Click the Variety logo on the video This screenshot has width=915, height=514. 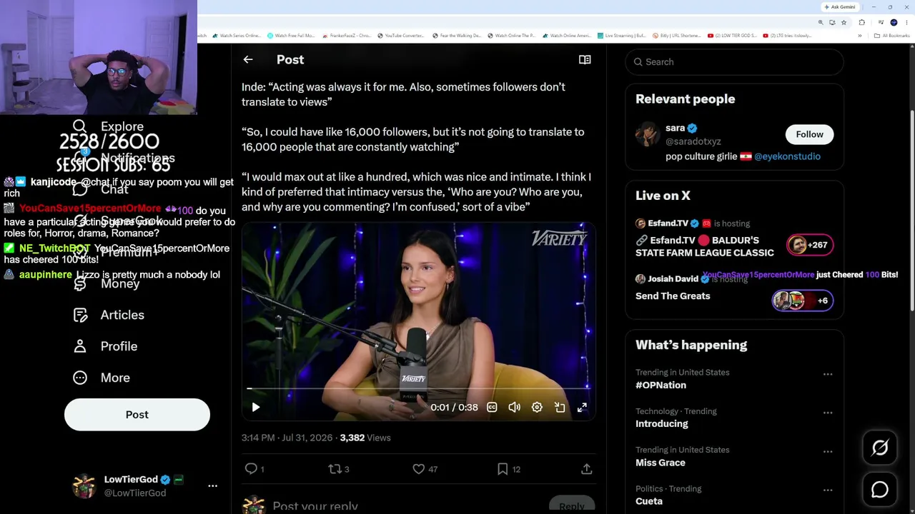[559, 238]
